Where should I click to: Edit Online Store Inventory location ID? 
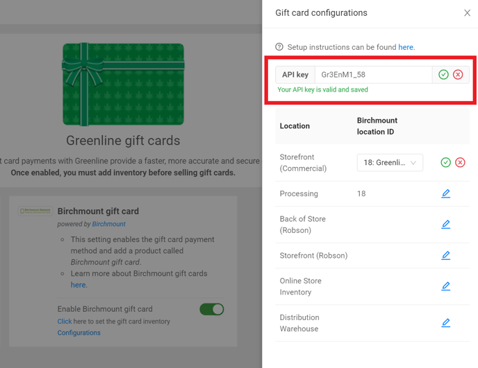coord(446,286)
